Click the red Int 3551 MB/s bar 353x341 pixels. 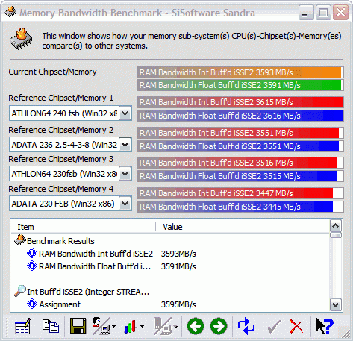240,133
